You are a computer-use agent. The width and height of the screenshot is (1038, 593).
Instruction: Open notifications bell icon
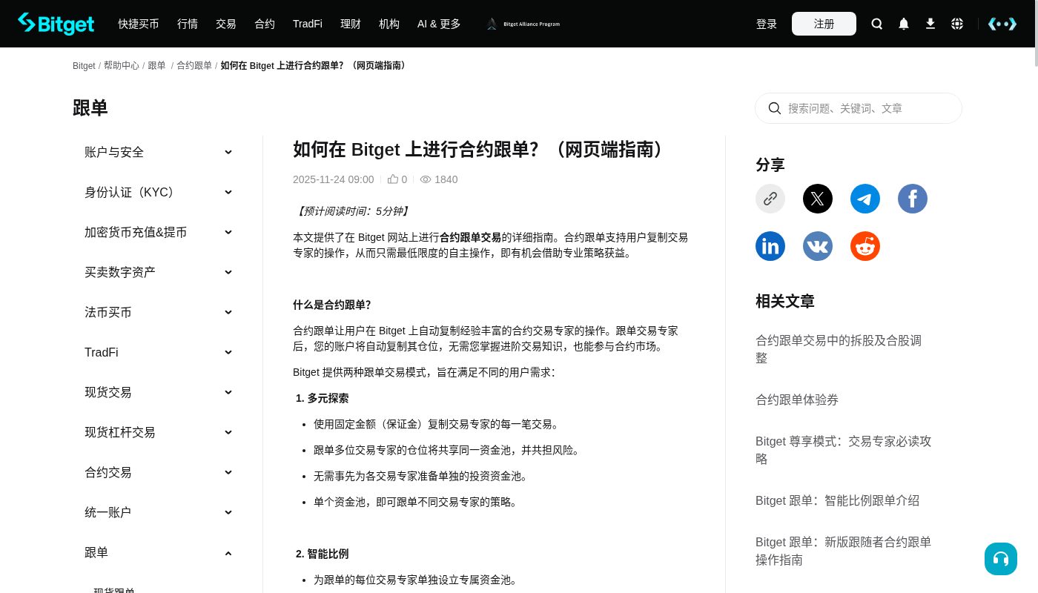click(904, 24)
